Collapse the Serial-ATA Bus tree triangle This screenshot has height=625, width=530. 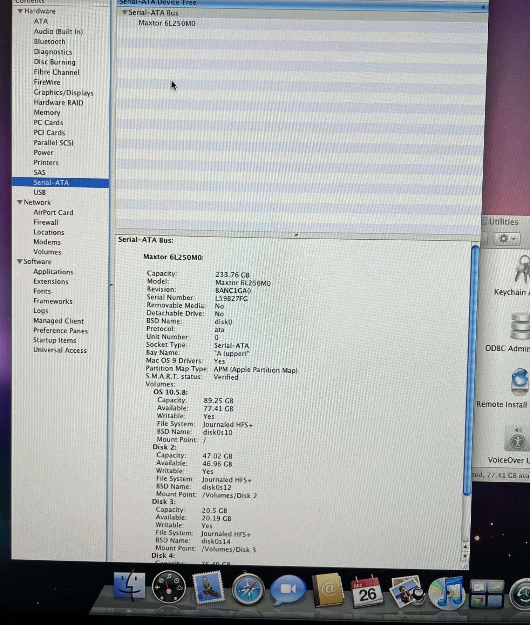pos(124,13)
